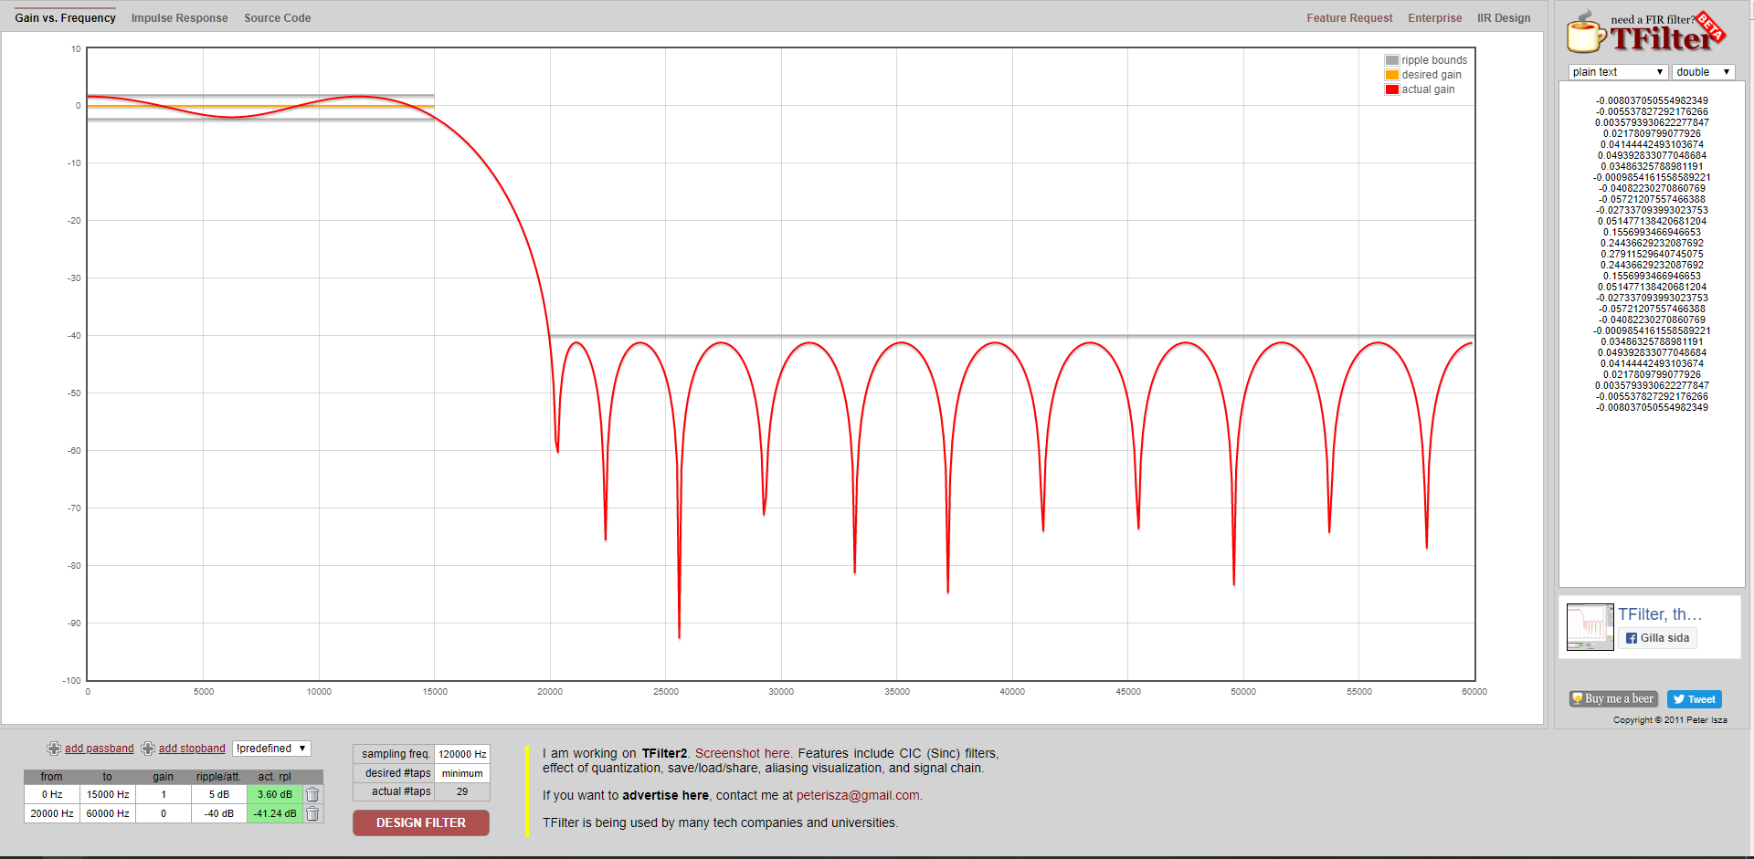
Task: Click the plus icon beside add stopband
Action: [x=148, y=749]
